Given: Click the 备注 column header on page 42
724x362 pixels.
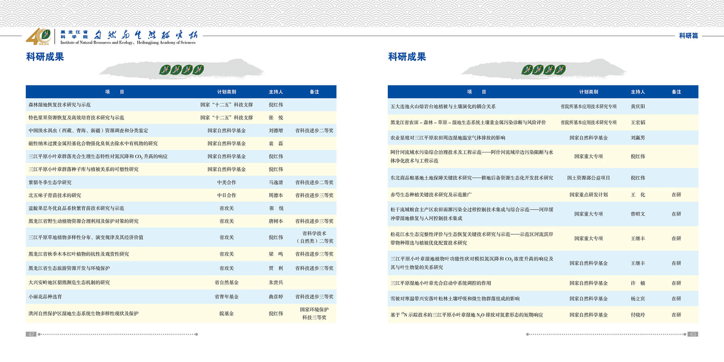Looking at the screenshot, I should [314, 92].
